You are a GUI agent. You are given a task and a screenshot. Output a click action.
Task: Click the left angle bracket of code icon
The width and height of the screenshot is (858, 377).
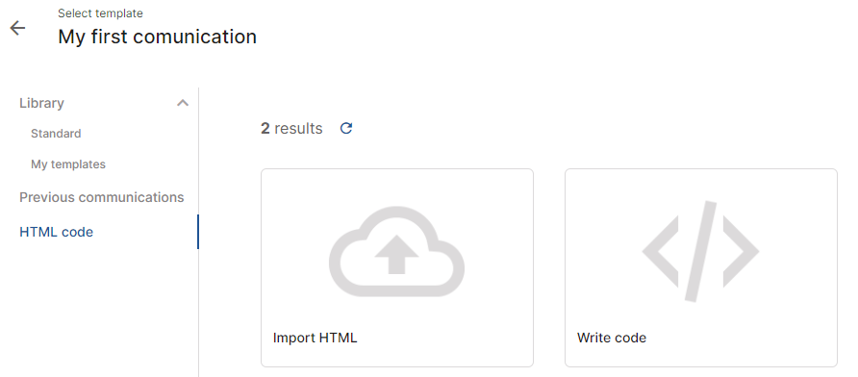click(660, 251)
